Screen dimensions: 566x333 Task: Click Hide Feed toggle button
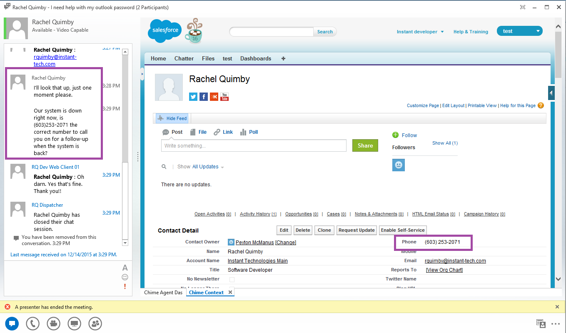click(x=172, y=118)
